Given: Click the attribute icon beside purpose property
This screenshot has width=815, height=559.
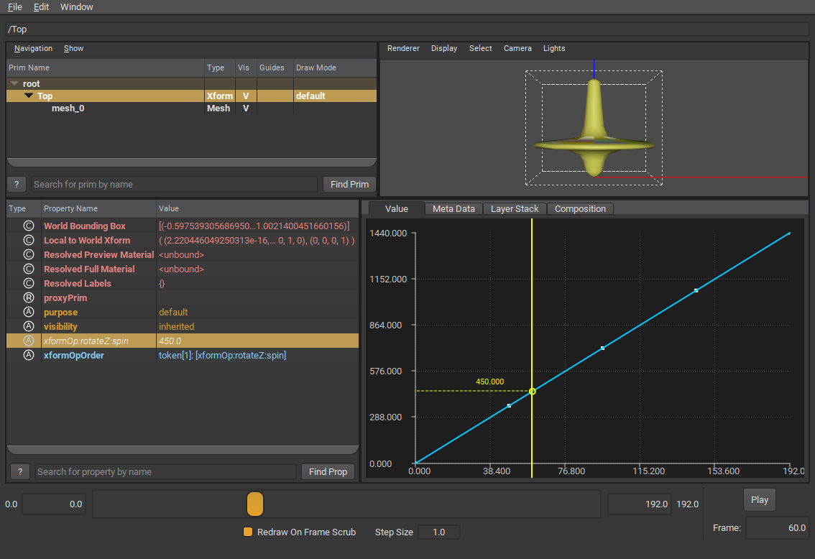Looking at the screenshot, I should click(29, 312).
